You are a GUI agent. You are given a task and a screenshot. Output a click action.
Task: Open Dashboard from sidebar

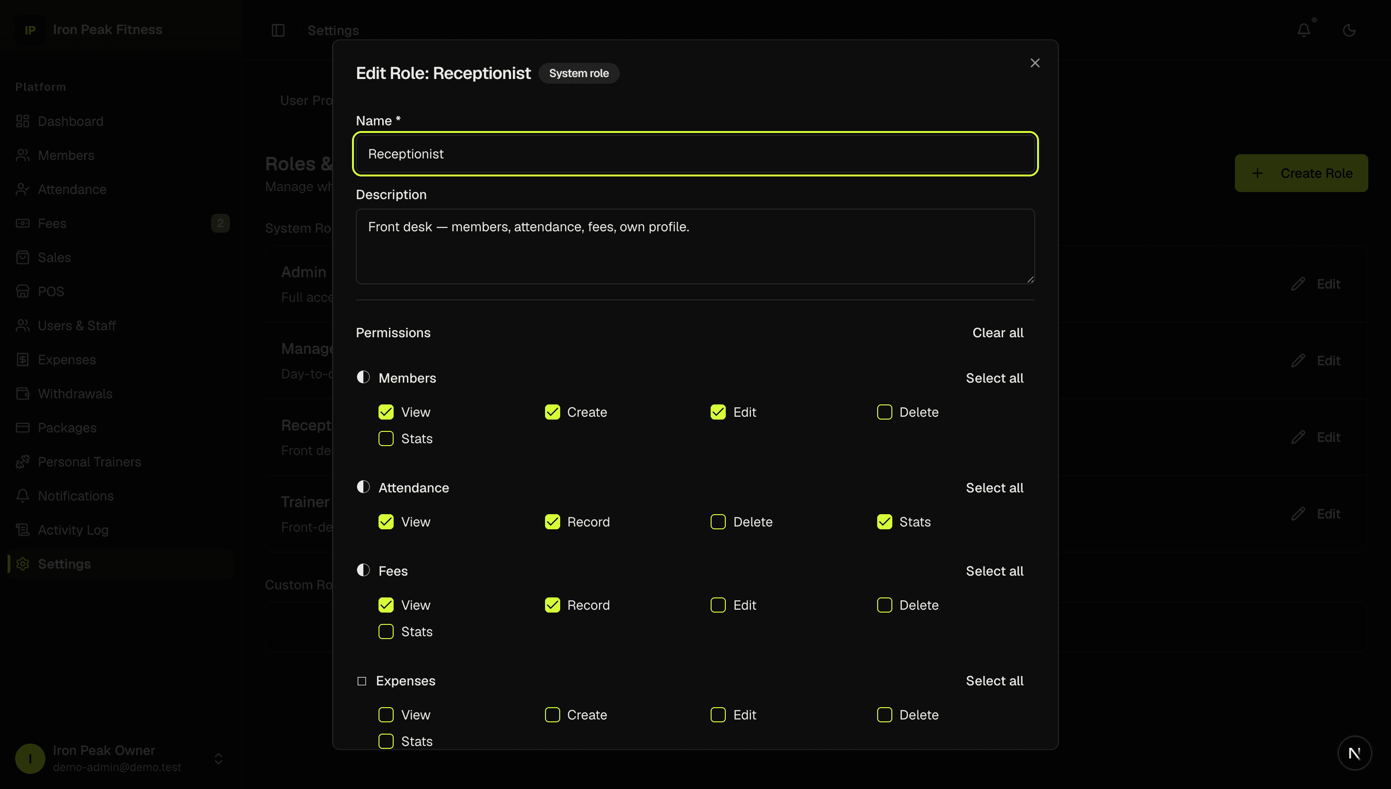click(120, 122)
